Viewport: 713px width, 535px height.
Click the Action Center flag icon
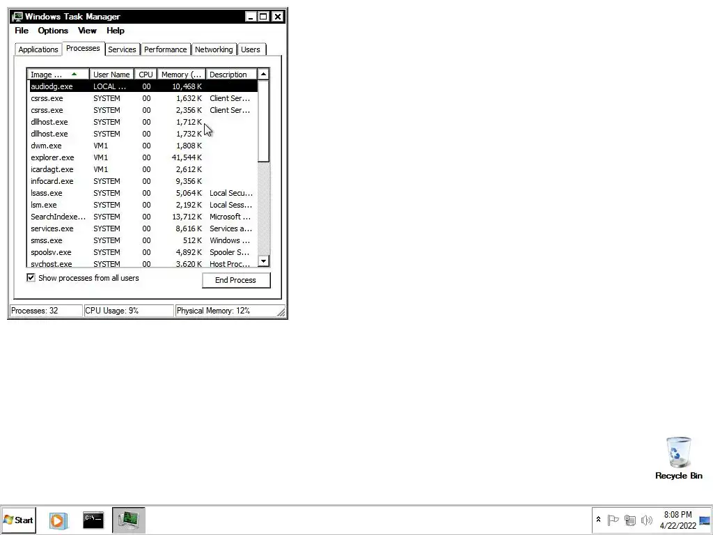click(x=613, y=520)
